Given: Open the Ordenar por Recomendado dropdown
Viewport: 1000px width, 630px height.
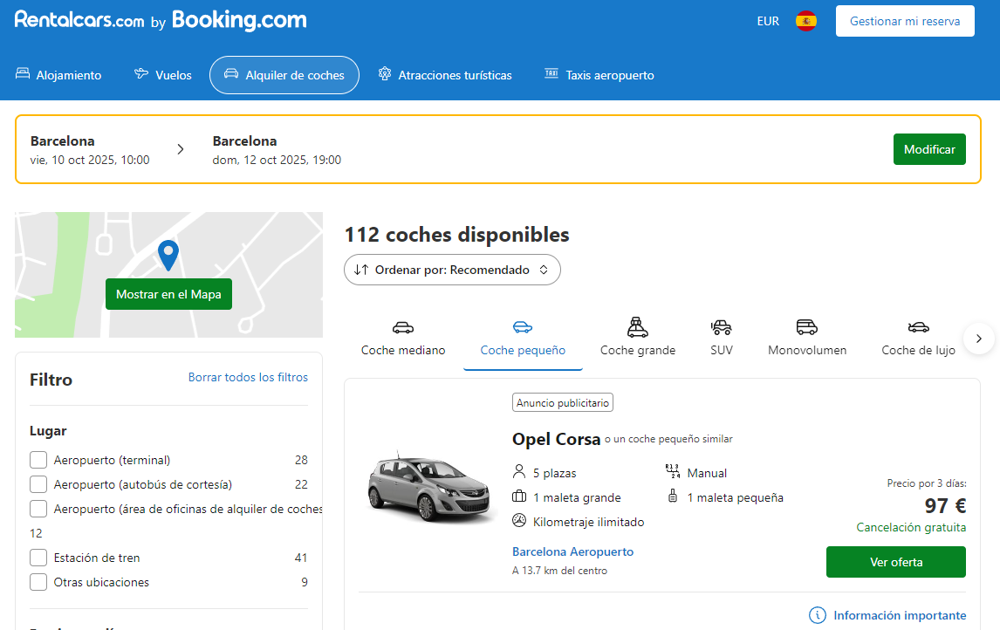Looking at the screenshot, I should coord(452,270).
